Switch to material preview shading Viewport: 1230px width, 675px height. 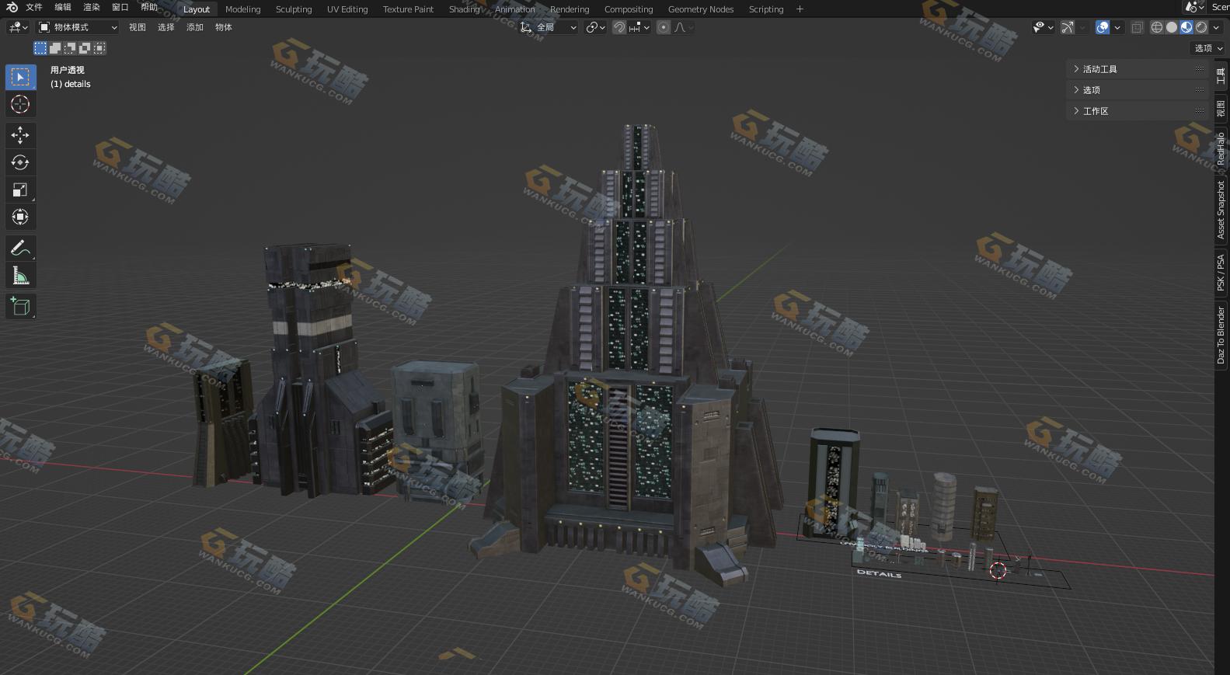click(x=1186, y=27)
